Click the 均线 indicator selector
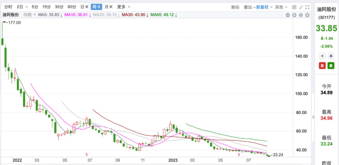 29,15
